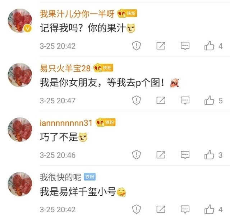Tap the avatar beside iannnnnnn31
Image resolution: width=230 pixels, height=219 pixels.
tap(20, 130)
